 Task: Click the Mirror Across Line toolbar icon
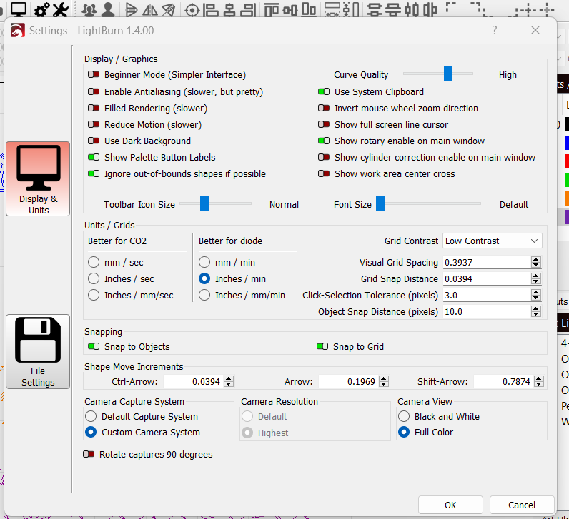coord(169,10)
